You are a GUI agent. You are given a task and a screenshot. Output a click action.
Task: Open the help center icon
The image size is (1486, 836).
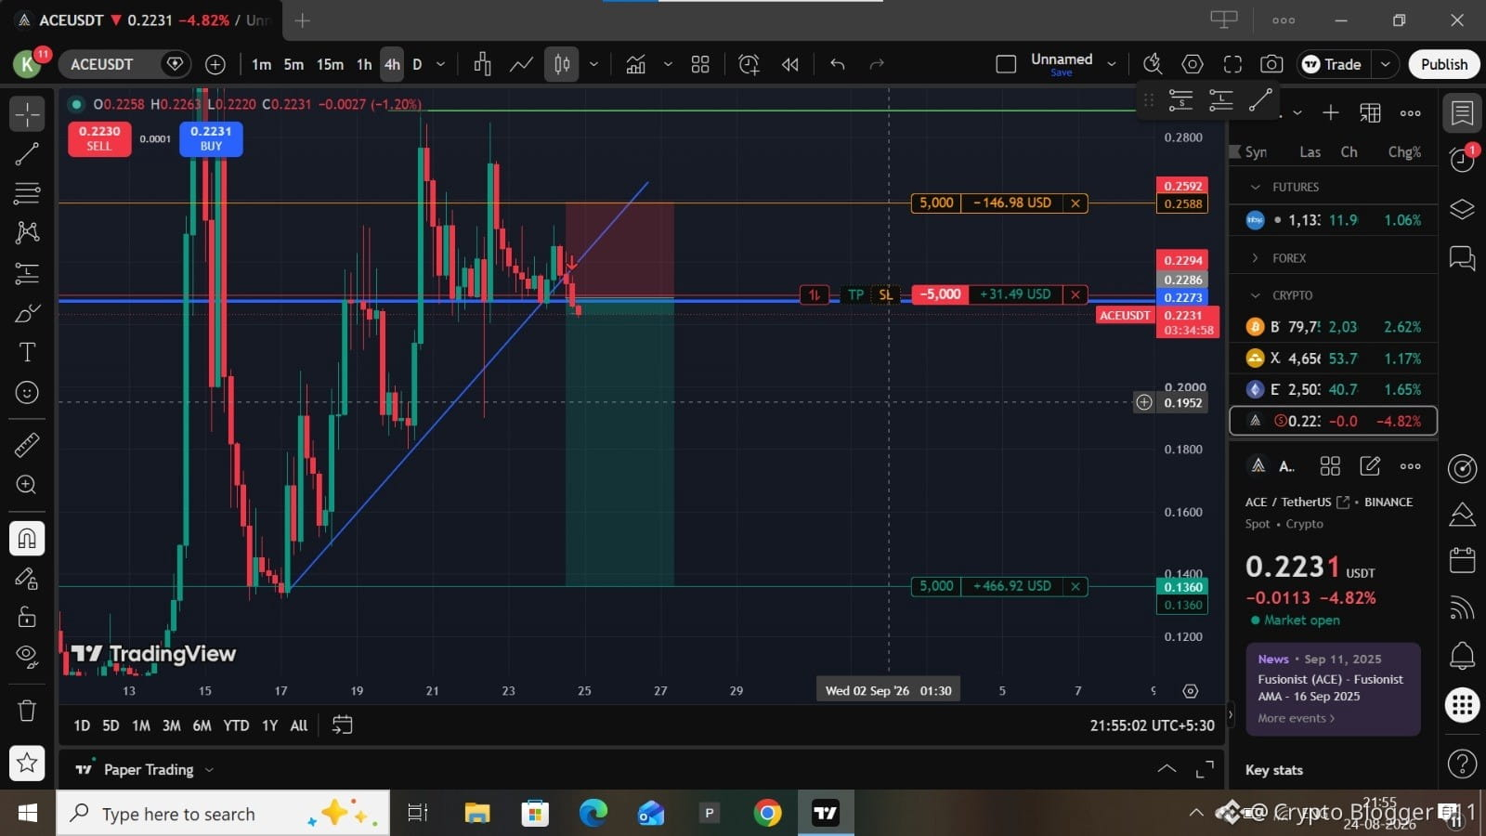tap(1462, 764)
